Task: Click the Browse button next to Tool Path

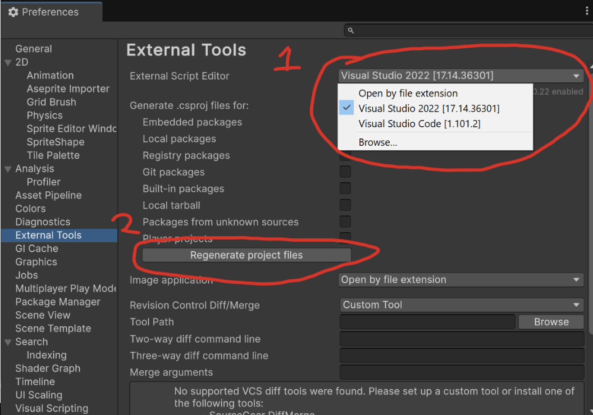Action: pyautogui.click(x=551, y=321)
